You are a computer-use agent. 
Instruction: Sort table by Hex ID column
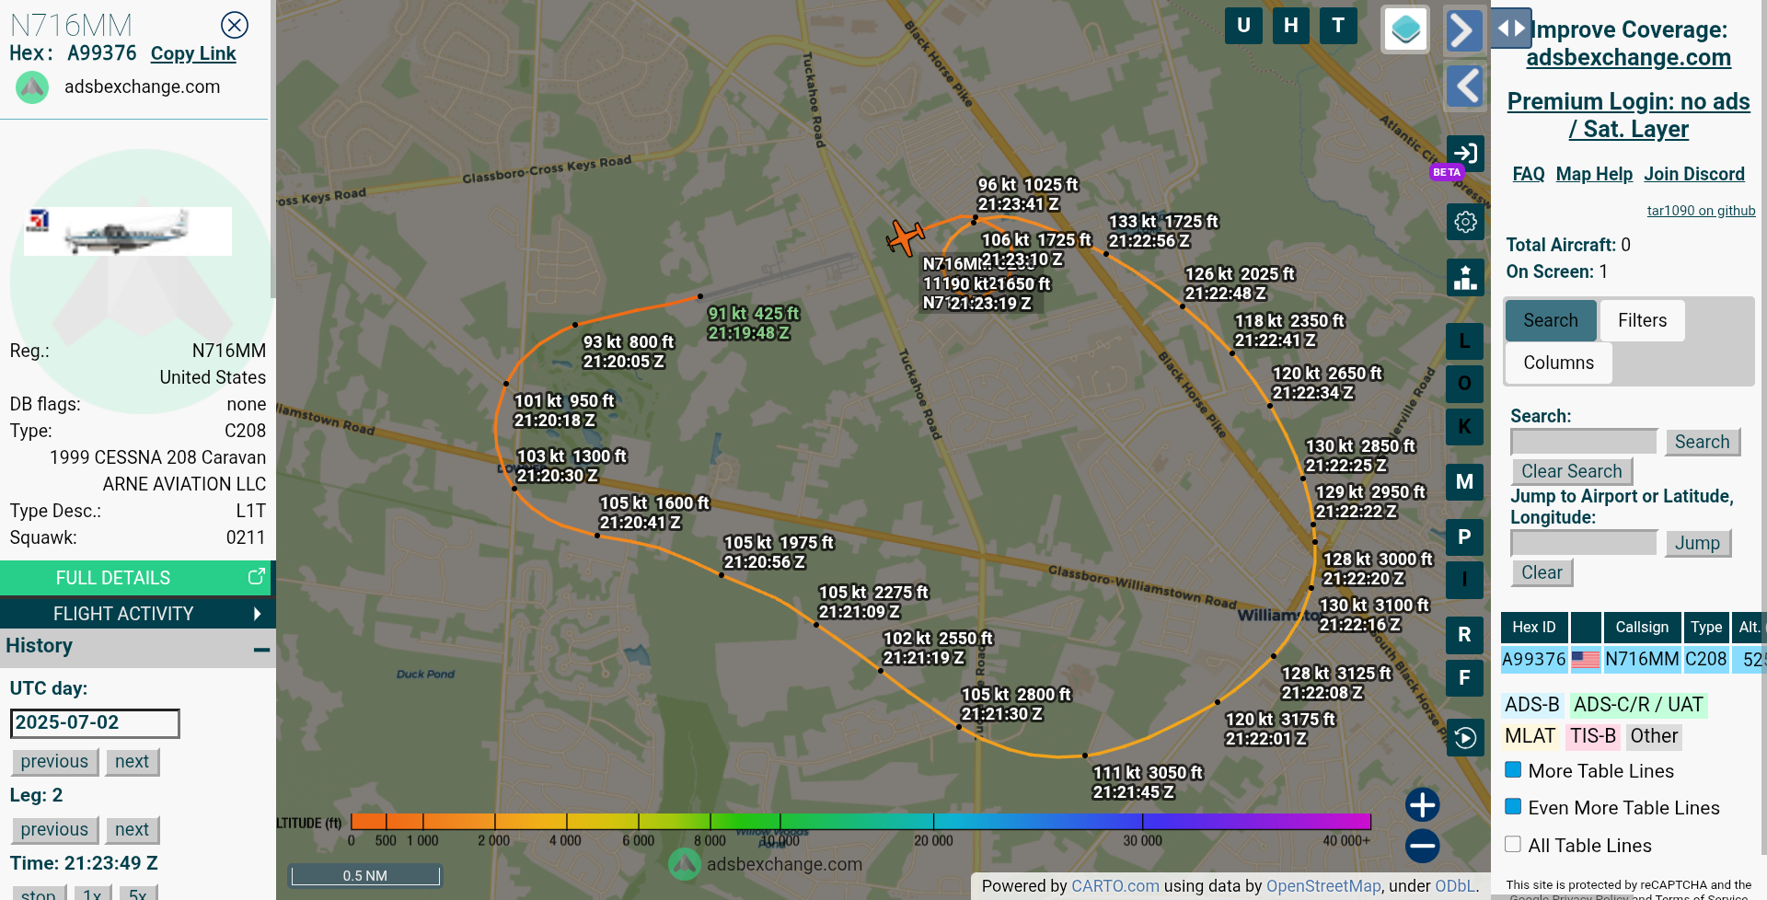coord(1534,627)
